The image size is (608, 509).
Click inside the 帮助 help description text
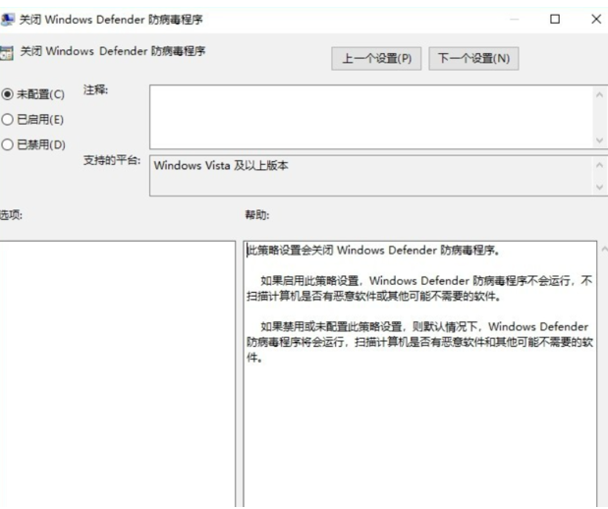[x=418, y=305]
